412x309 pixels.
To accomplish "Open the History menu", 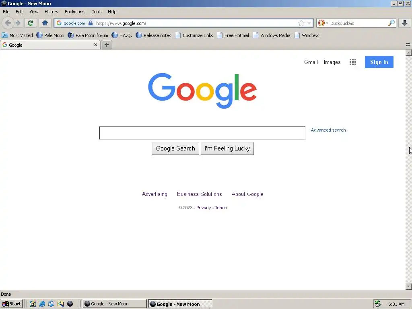I will coord(51,12).
